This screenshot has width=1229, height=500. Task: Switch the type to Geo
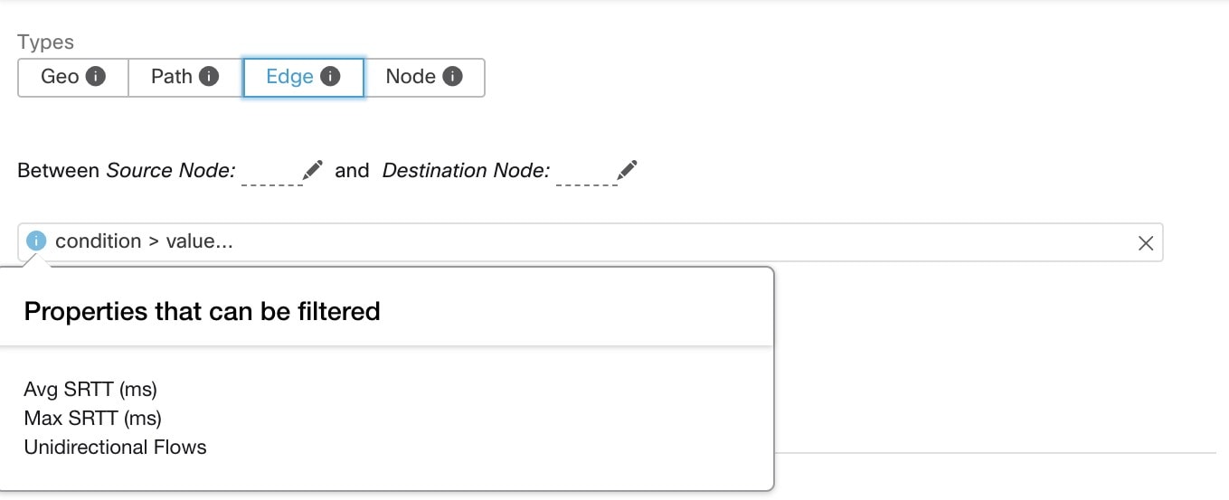[x=60, y=77]
